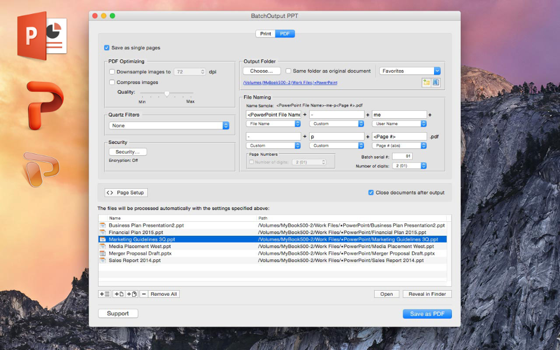Click the add single document icon
560x350 pixels.
[118, 293]
